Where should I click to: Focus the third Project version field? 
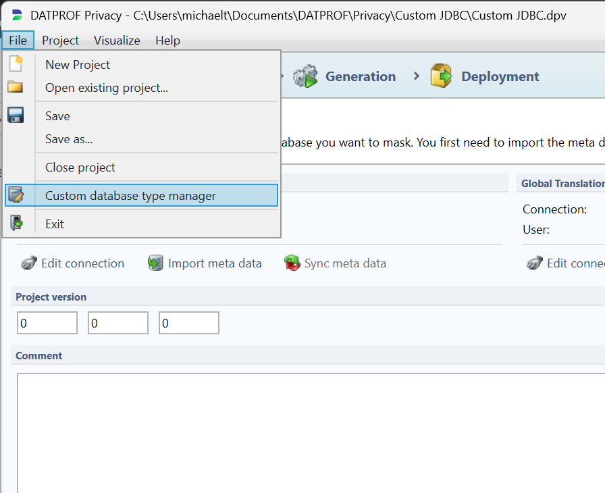(x=189, y=323)
